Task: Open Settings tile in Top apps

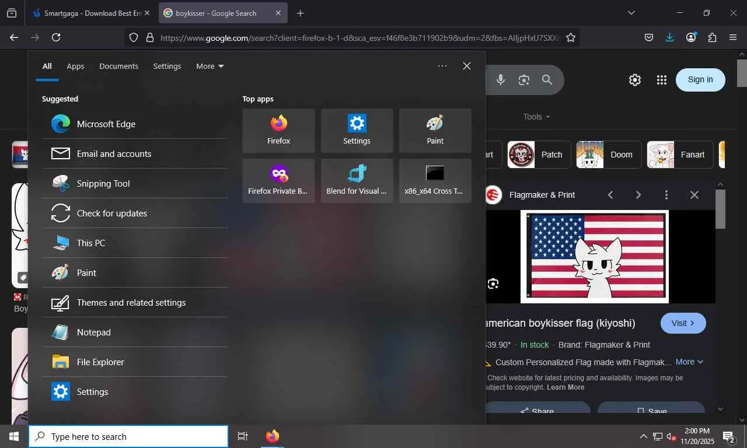Action: pyautogui.click(x=357, y=131)
